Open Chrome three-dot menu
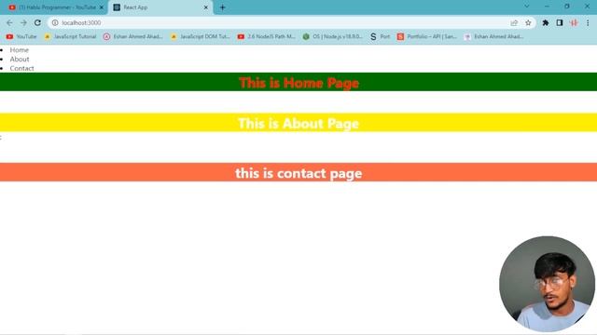Screen dimensions: 597x335 tap(588, 22)
